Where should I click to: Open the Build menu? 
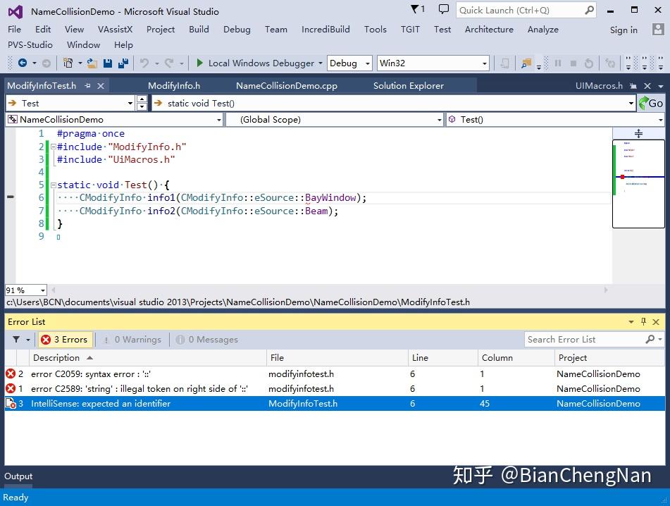pyautogui.click(x=199, y=29)
